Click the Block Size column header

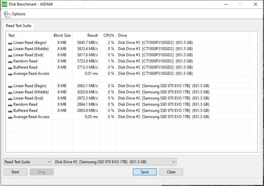coord(62,35)
